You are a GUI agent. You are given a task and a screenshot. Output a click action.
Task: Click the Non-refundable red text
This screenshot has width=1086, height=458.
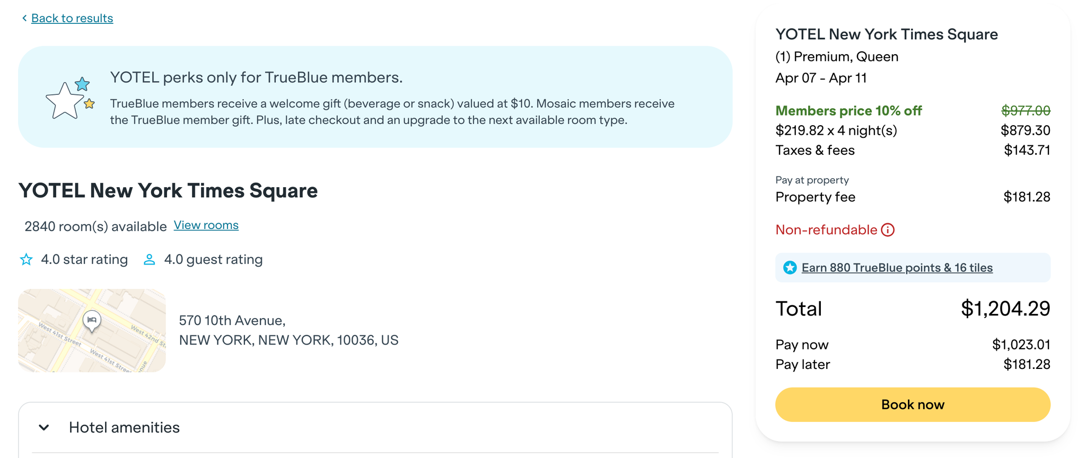pyautogui.click(x=826, y=230)
